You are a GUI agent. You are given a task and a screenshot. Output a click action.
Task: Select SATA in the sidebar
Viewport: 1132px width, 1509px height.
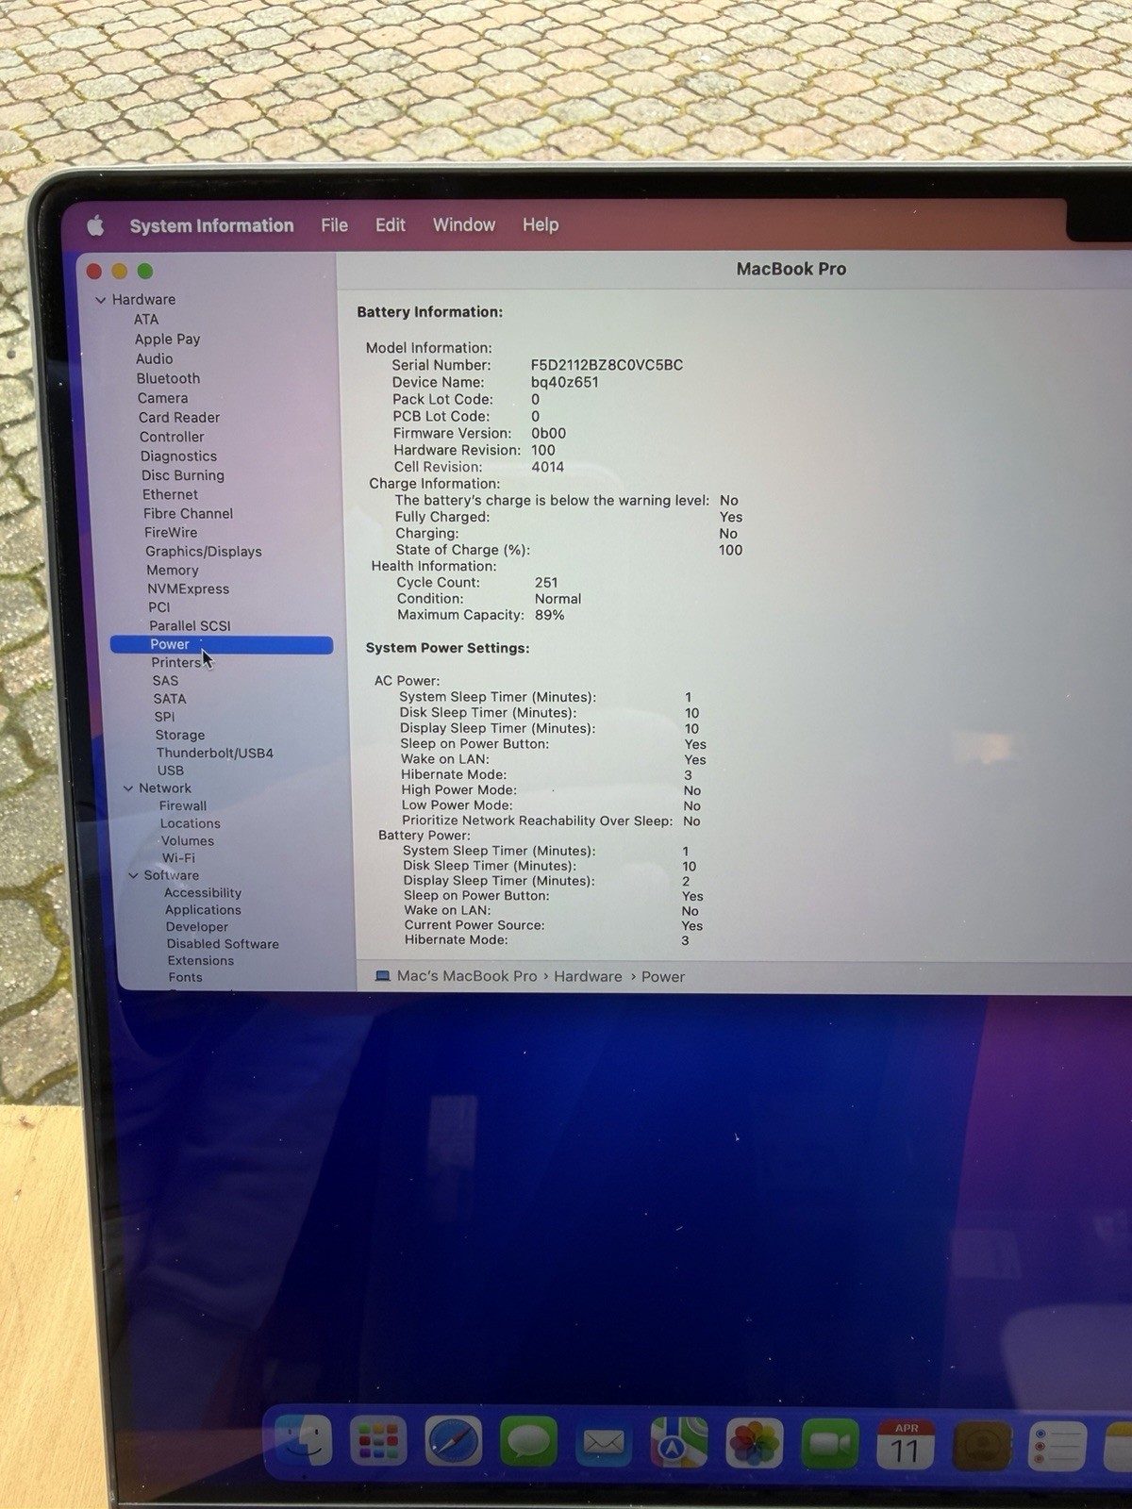pos(170,699)
